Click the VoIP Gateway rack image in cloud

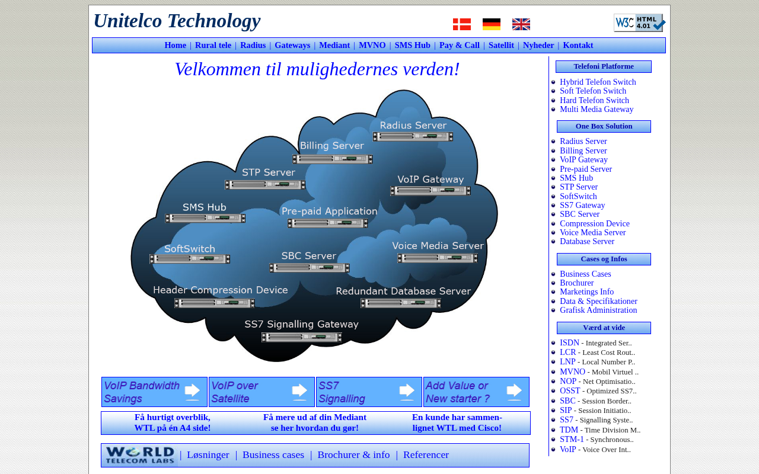430,190
